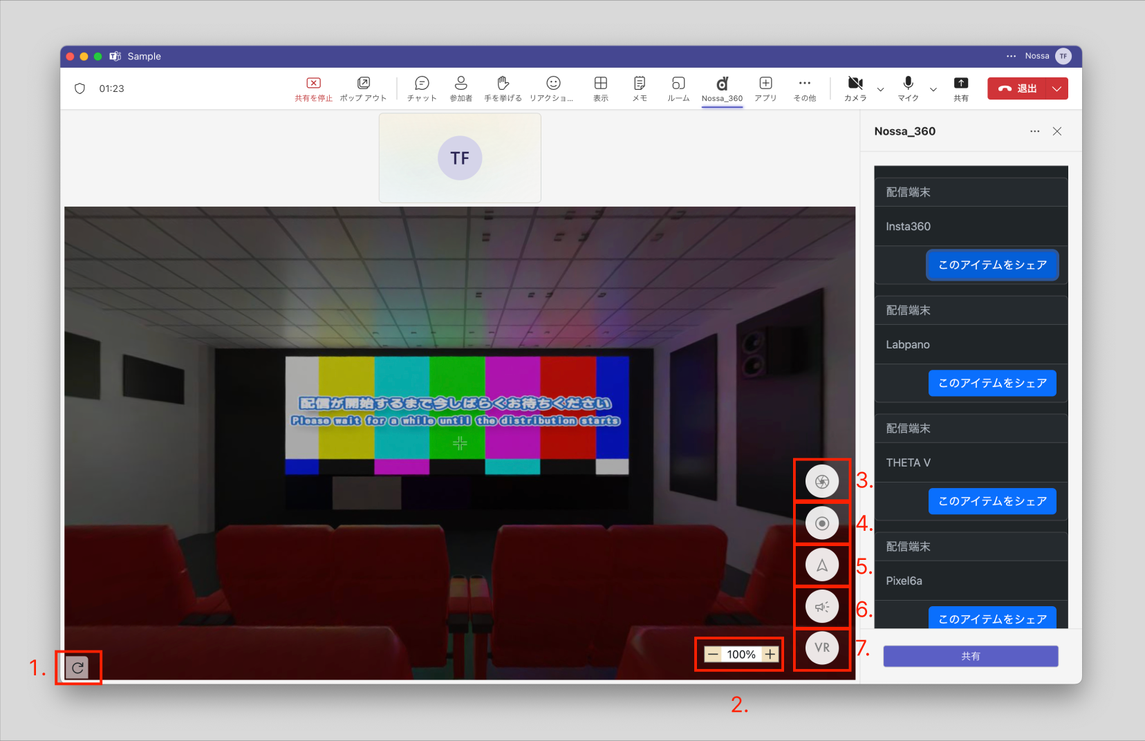The image size is (1145, 741).
Task: Expand the microphone options chevron
Action: click(x=933, y=89)
